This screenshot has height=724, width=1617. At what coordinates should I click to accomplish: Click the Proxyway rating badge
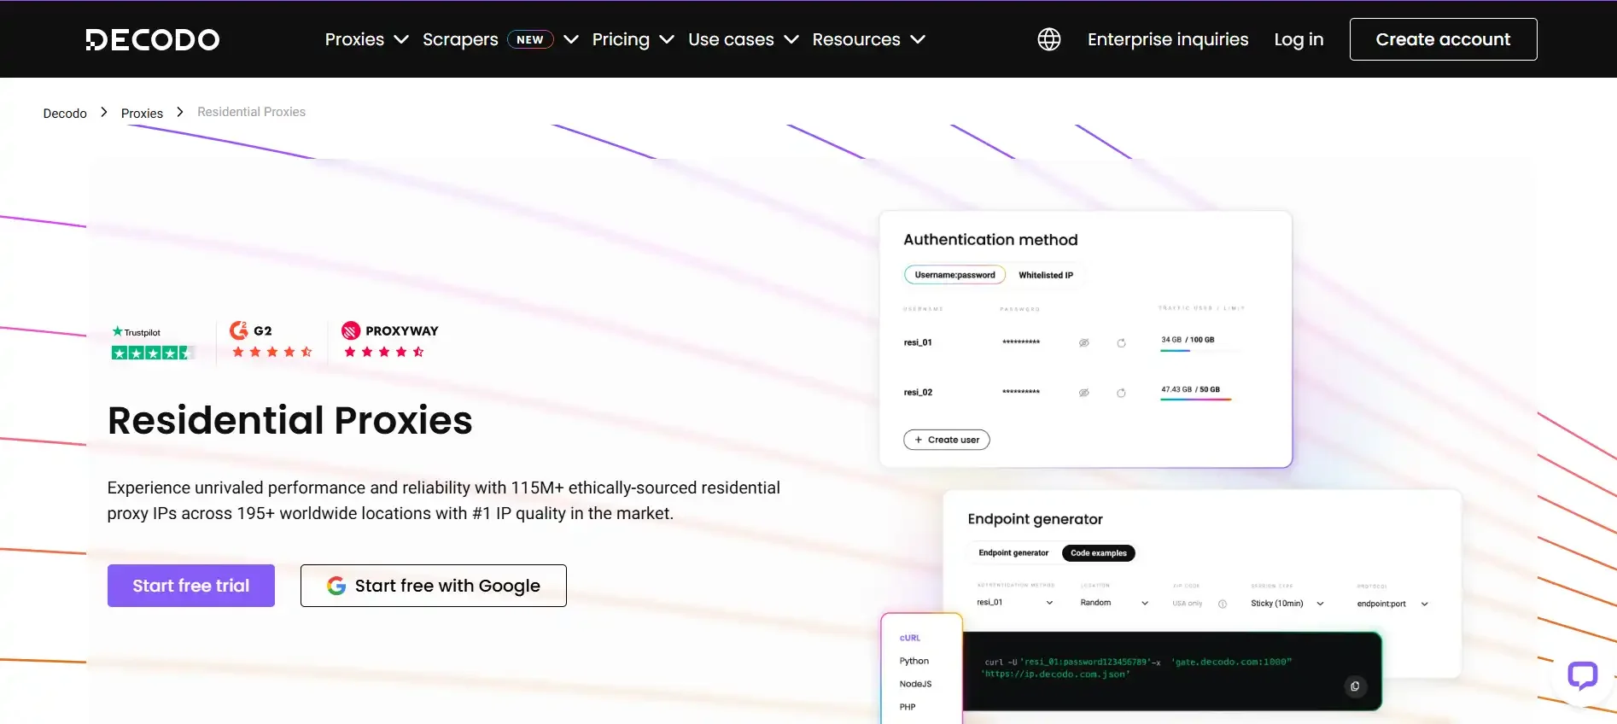click(x=389, y=341)
